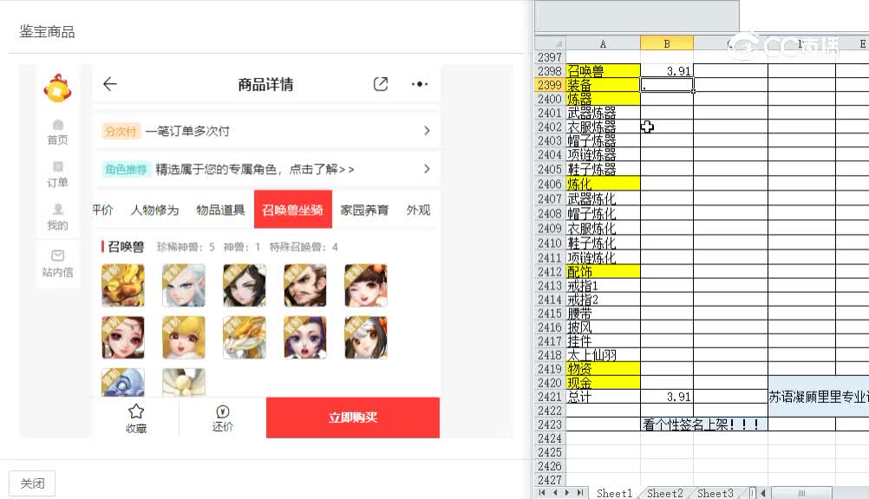869x499 pixels.
Task: Click the 装备 cell in row 2399
Action: [603, 85]
